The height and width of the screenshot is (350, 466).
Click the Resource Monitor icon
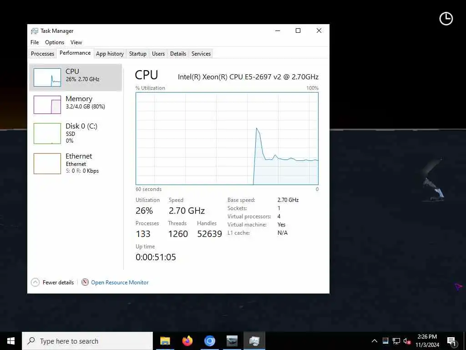85,282
